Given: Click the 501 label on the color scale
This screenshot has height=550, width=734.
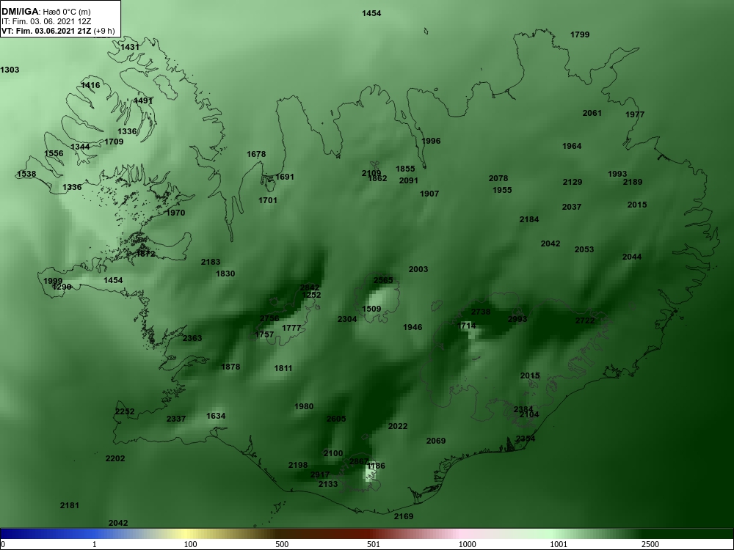Looking at the screenshot, I should tap(373, 544).
